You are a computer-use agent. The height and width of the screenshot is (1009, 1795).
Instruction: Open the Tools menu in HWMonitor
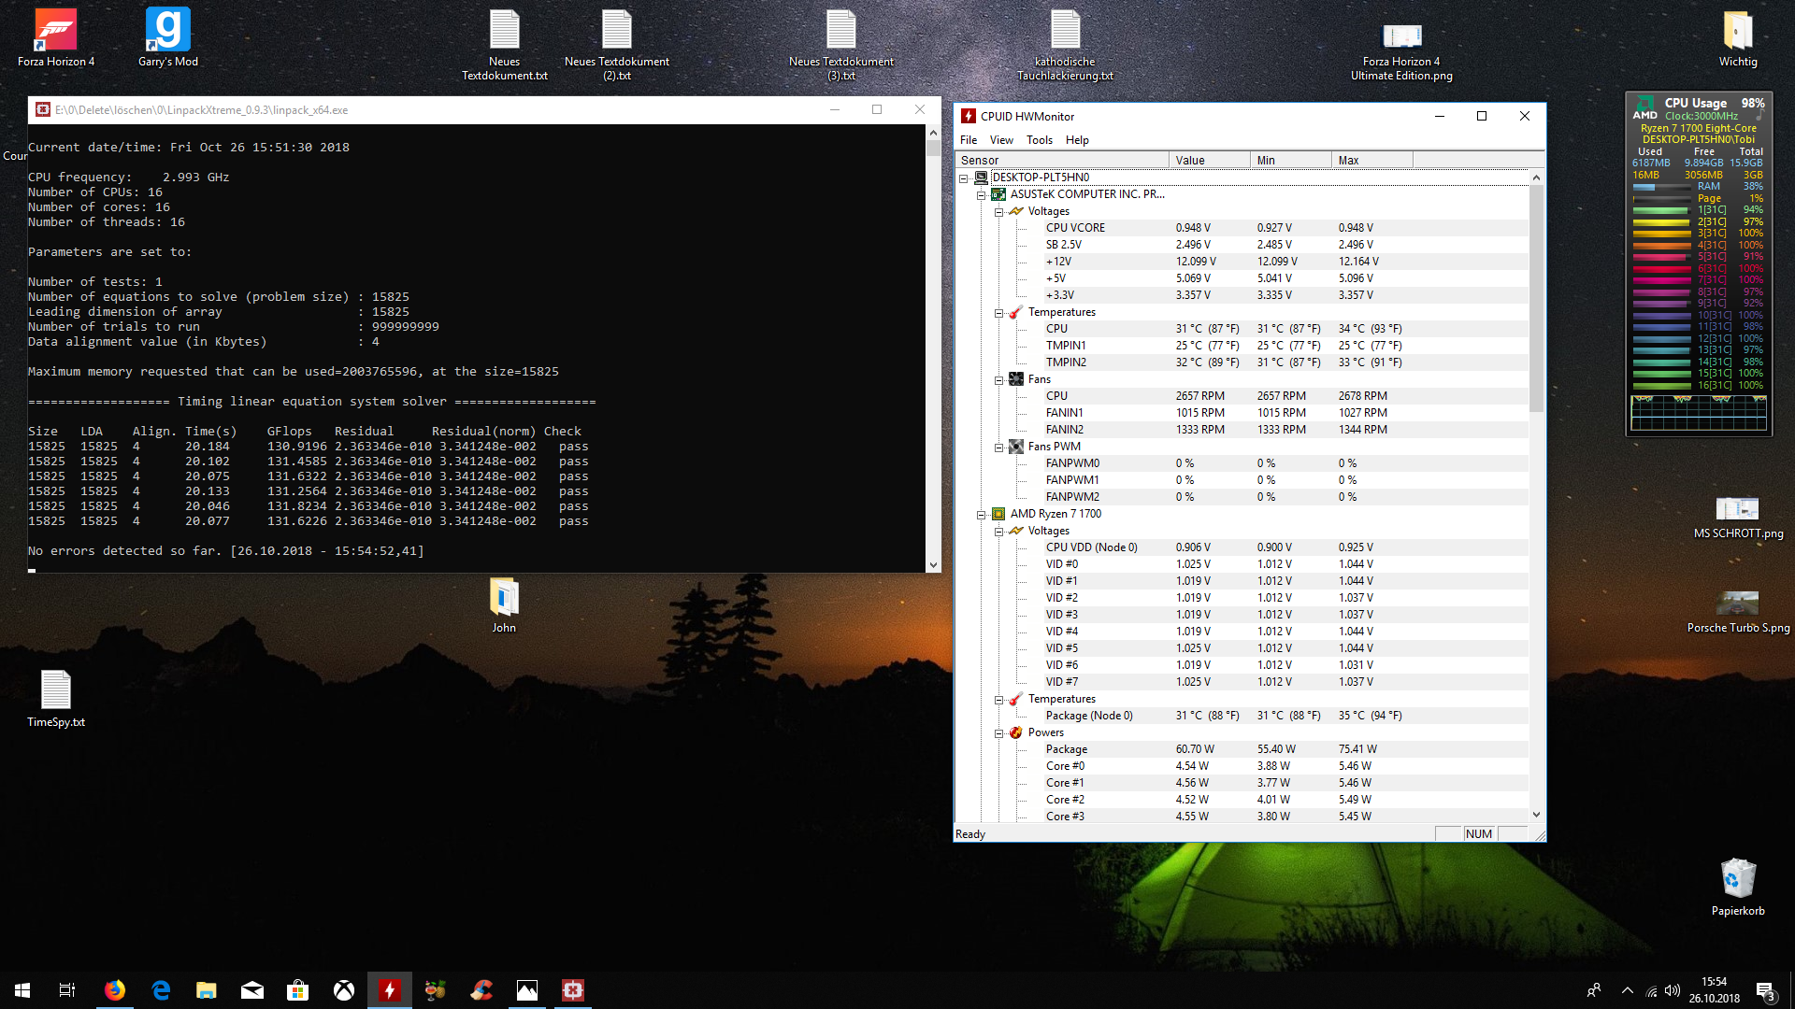1039,140
